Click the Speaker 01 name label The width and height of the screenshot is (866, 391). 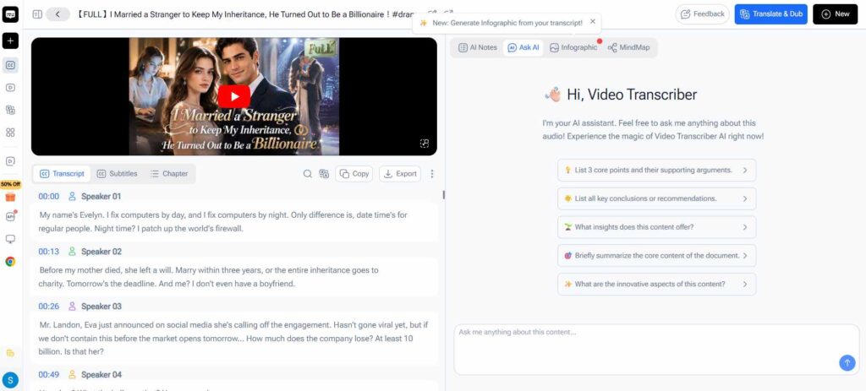[101, 196]
